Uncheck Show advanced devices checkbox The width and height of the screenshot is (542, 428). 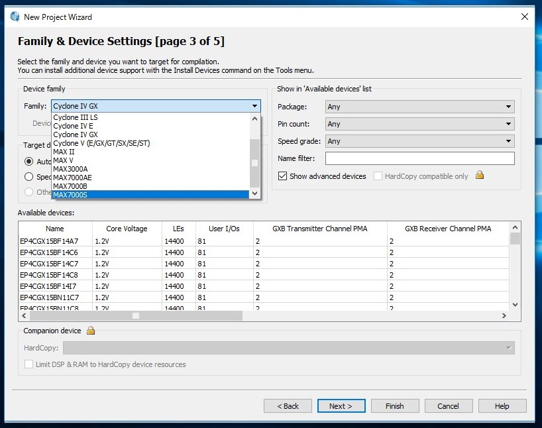tap(283, 176)
